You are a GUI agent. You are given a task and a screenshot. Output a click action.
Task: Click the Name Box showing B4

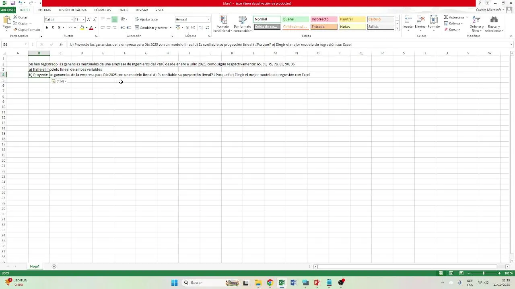[x=14, y=45]
